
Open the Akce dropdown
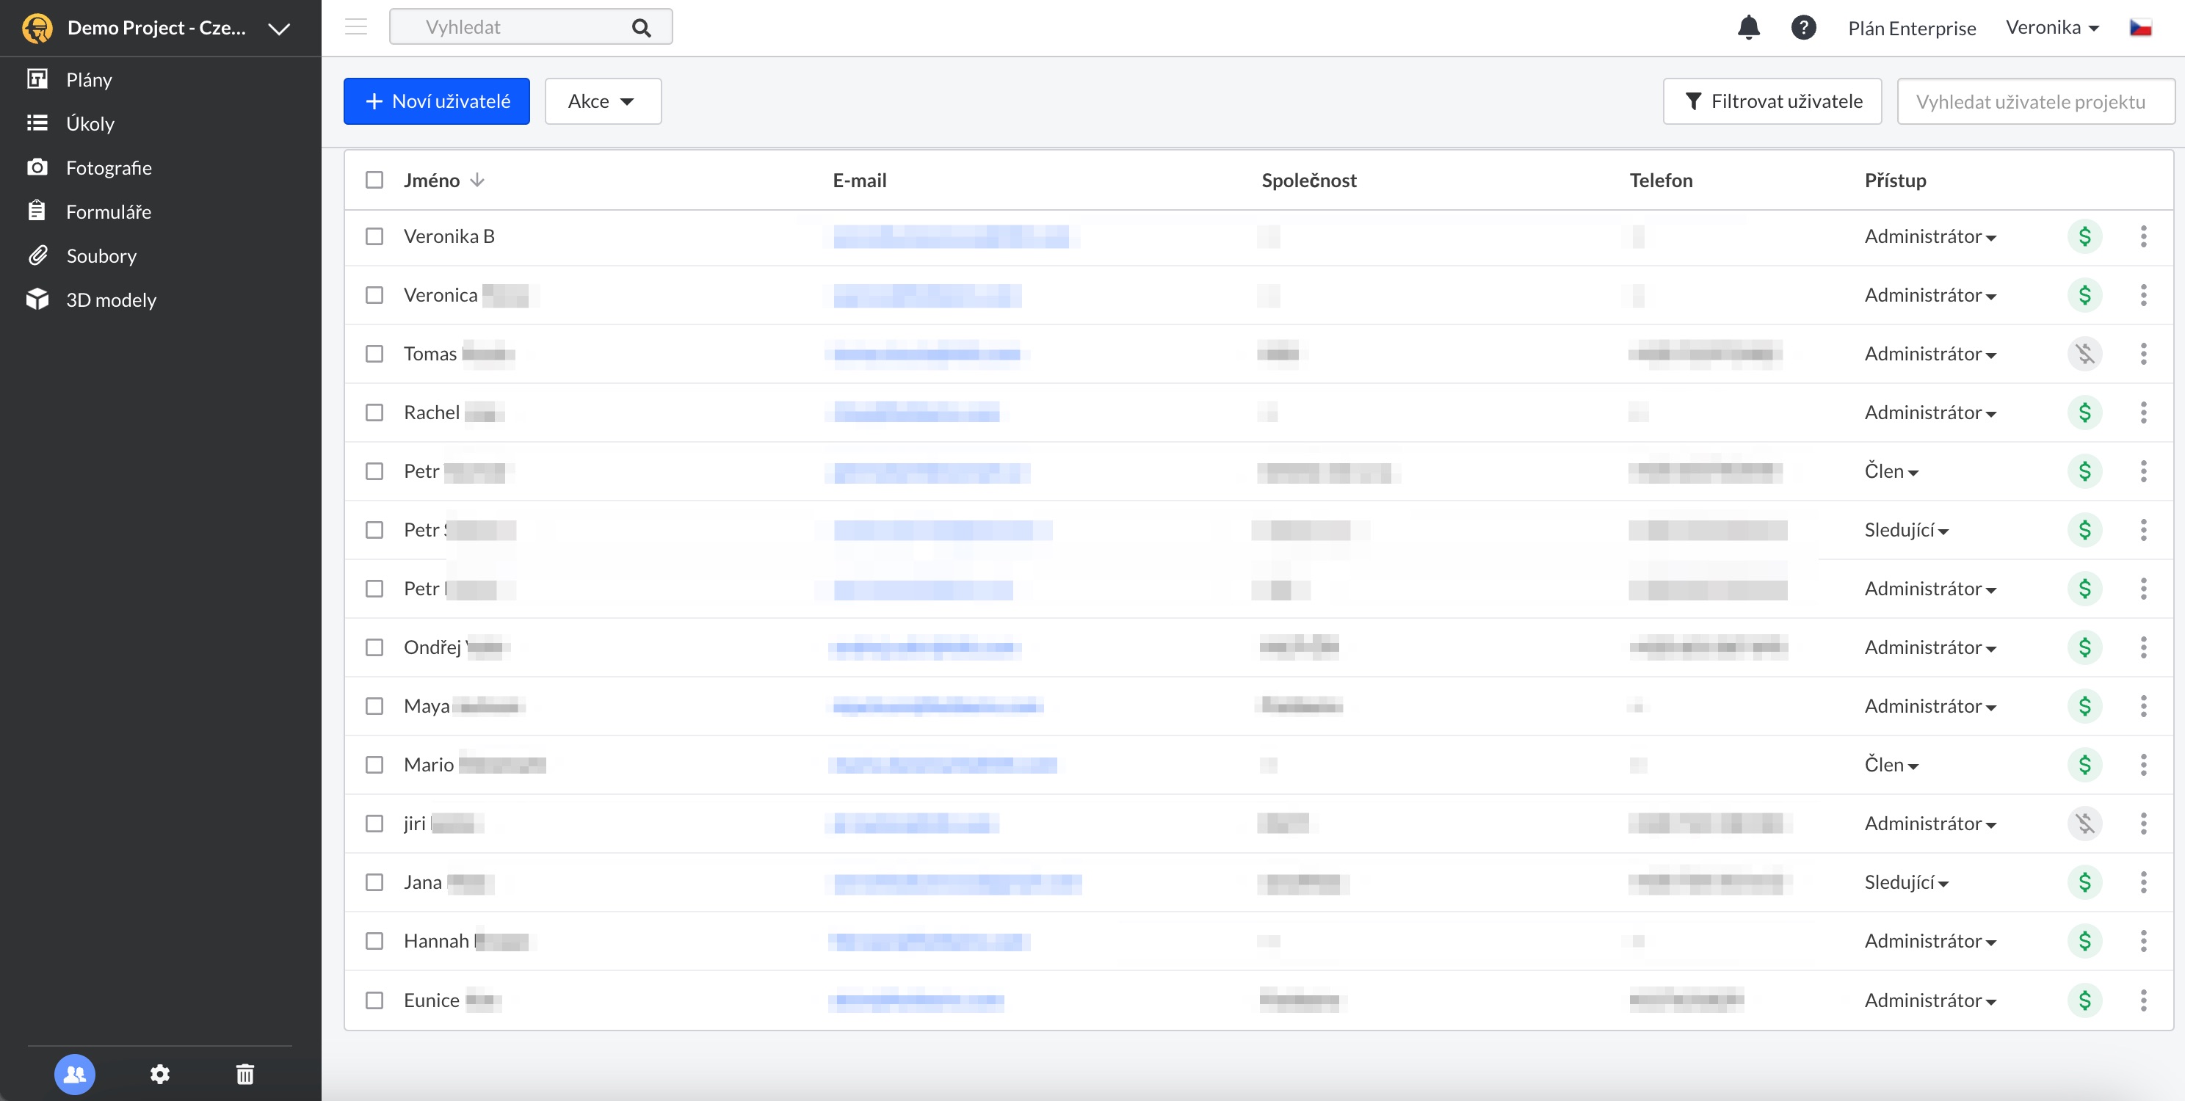tap(602, 102)
